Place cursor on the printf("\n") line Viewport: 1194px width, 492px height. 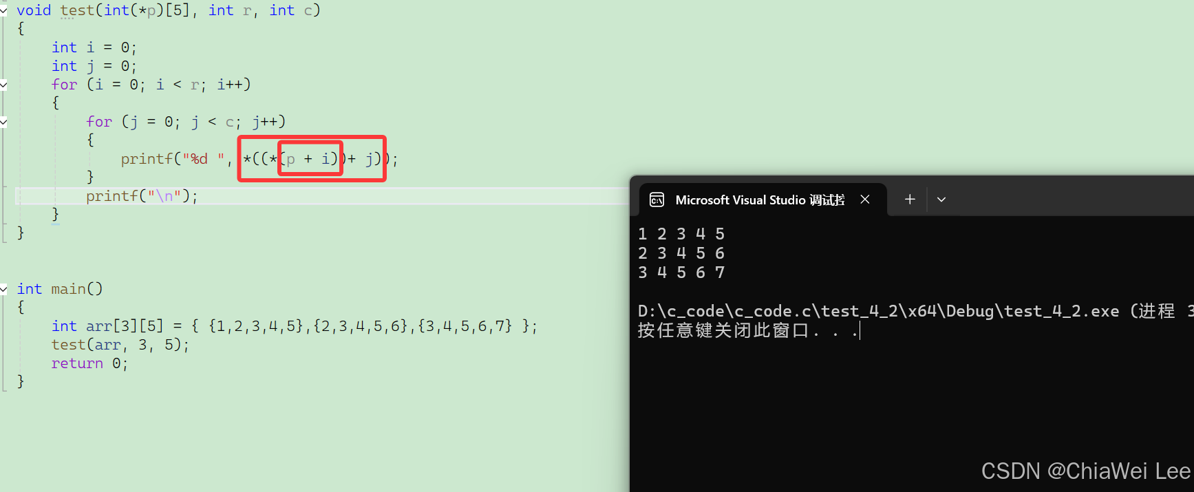point(142,196)
